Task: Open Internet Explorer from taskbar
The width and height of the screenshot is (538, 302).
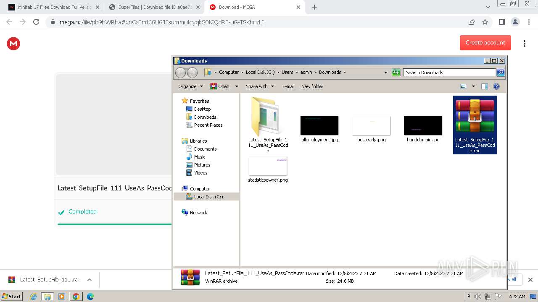Action: pos(33,297)
